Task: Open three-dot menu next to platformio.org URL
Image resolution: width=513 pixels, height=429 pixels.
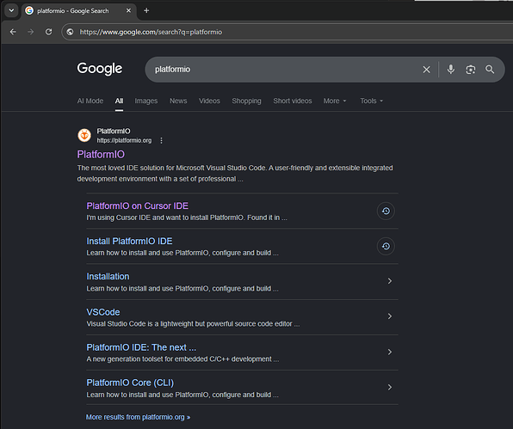Action: 161,140
